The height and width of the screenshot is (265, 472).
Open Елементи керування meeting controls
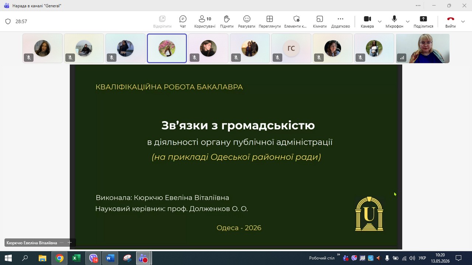[x=296, y=22]
